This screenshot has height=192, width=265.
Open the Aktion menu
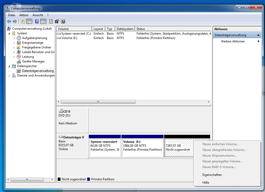click(24, 15)
